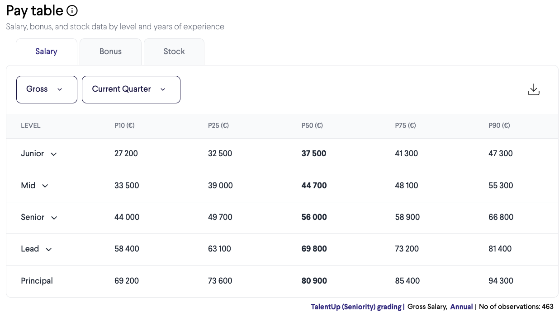The image size is (559, 317).
Task: Expand the Mid level row
Action: 45,186
